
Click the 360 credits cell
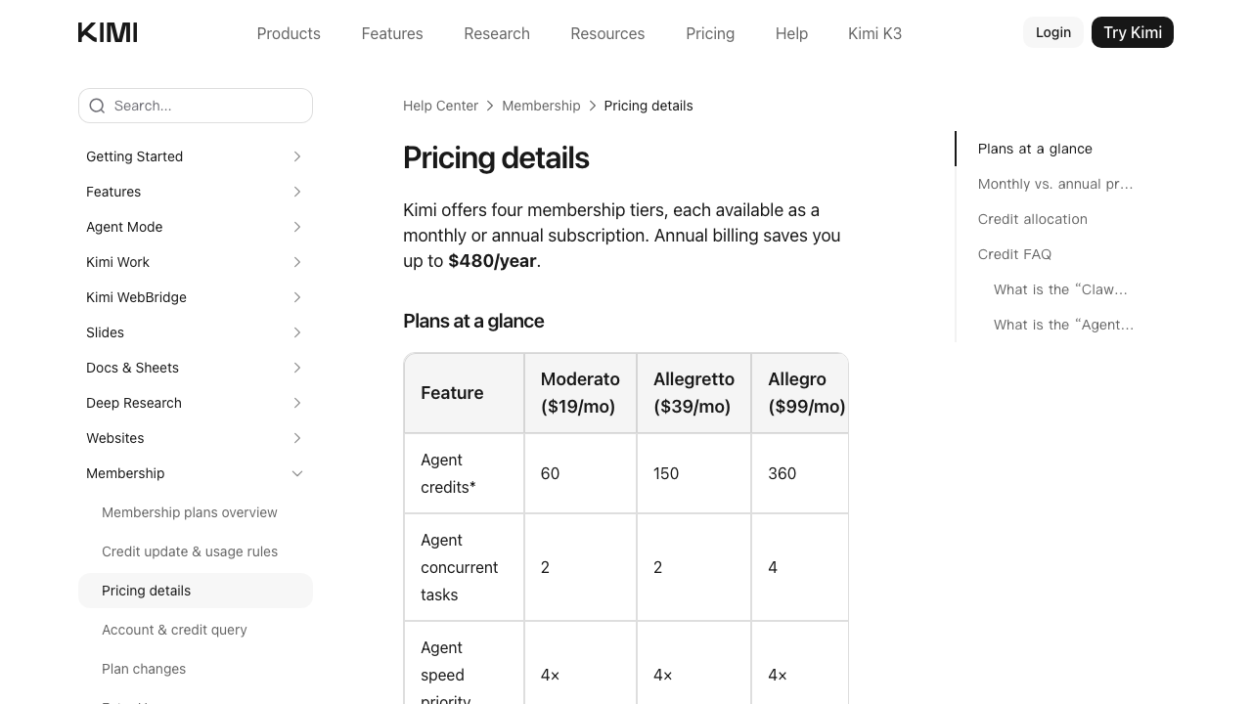pos(800,473)
